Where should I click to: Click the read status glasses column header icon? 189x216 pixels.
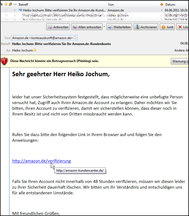pyautogui.click(x=15, y=4)
